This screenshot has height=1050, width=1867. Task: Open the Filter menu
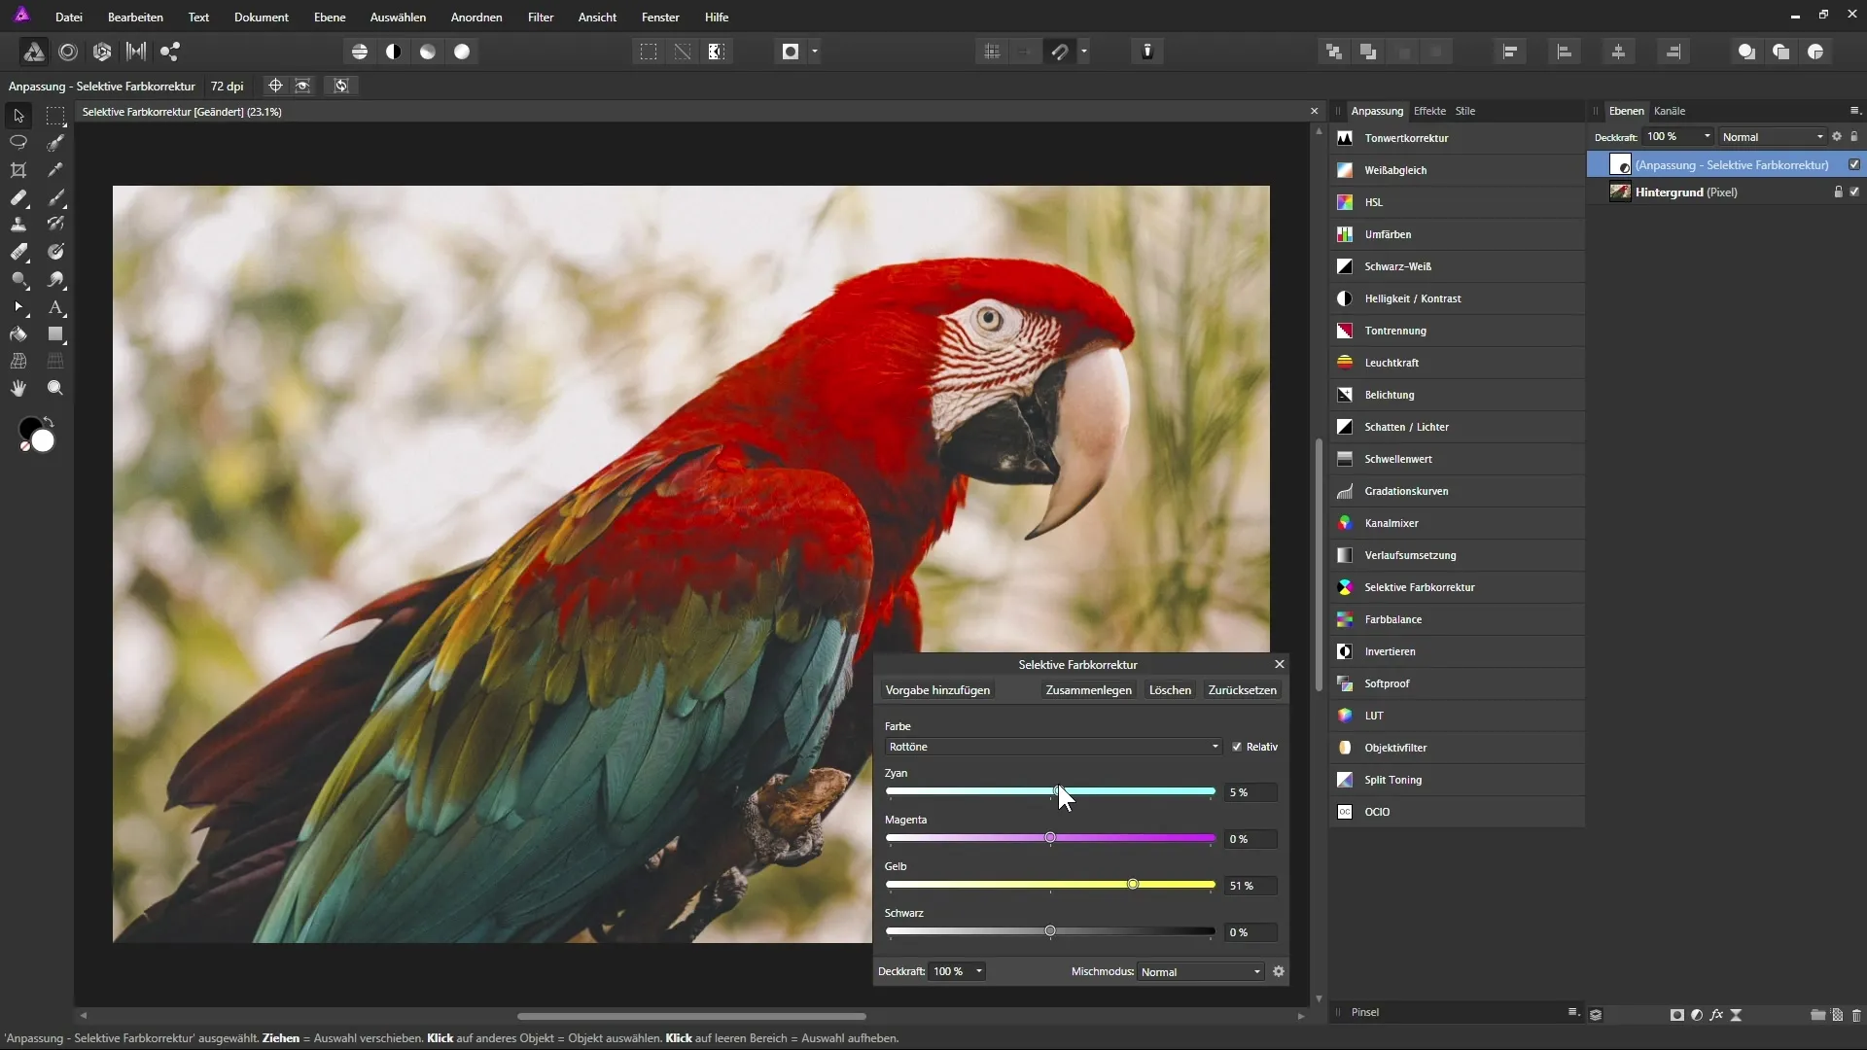[x=541, y=17]
